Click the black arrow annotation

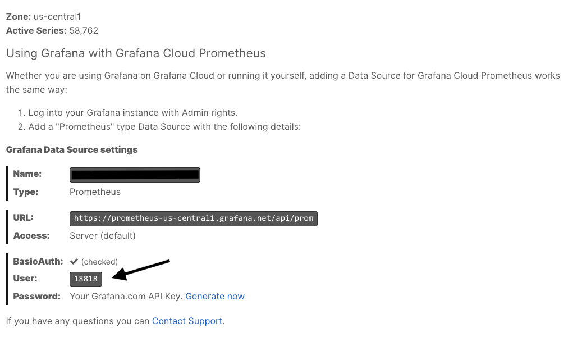pos(140,268)
